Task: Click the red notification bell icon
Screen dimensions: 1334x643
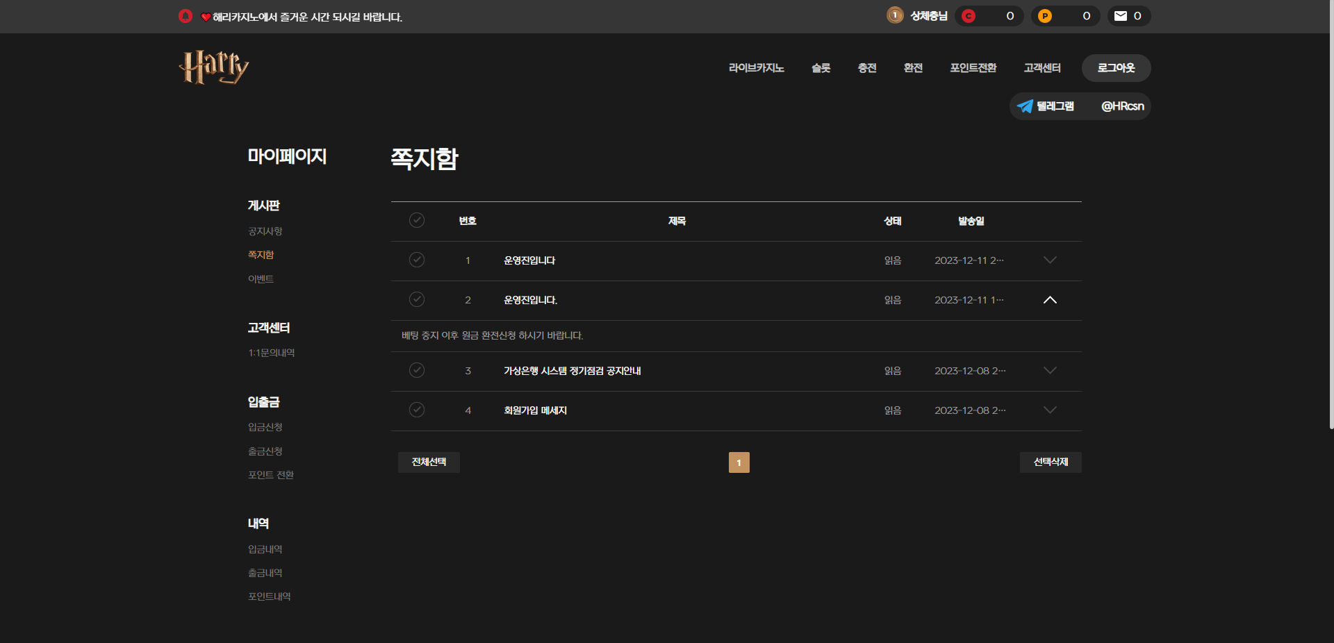Action: (x=185, y=16)
